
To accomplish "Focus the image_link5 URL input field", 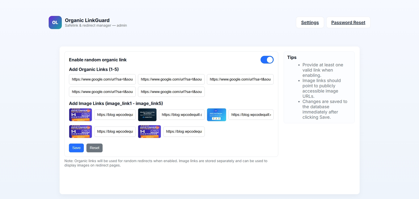I will (184, 131).
